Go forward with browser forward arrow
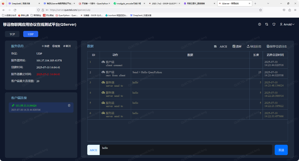The image size is (299, 161). [9, 10]
